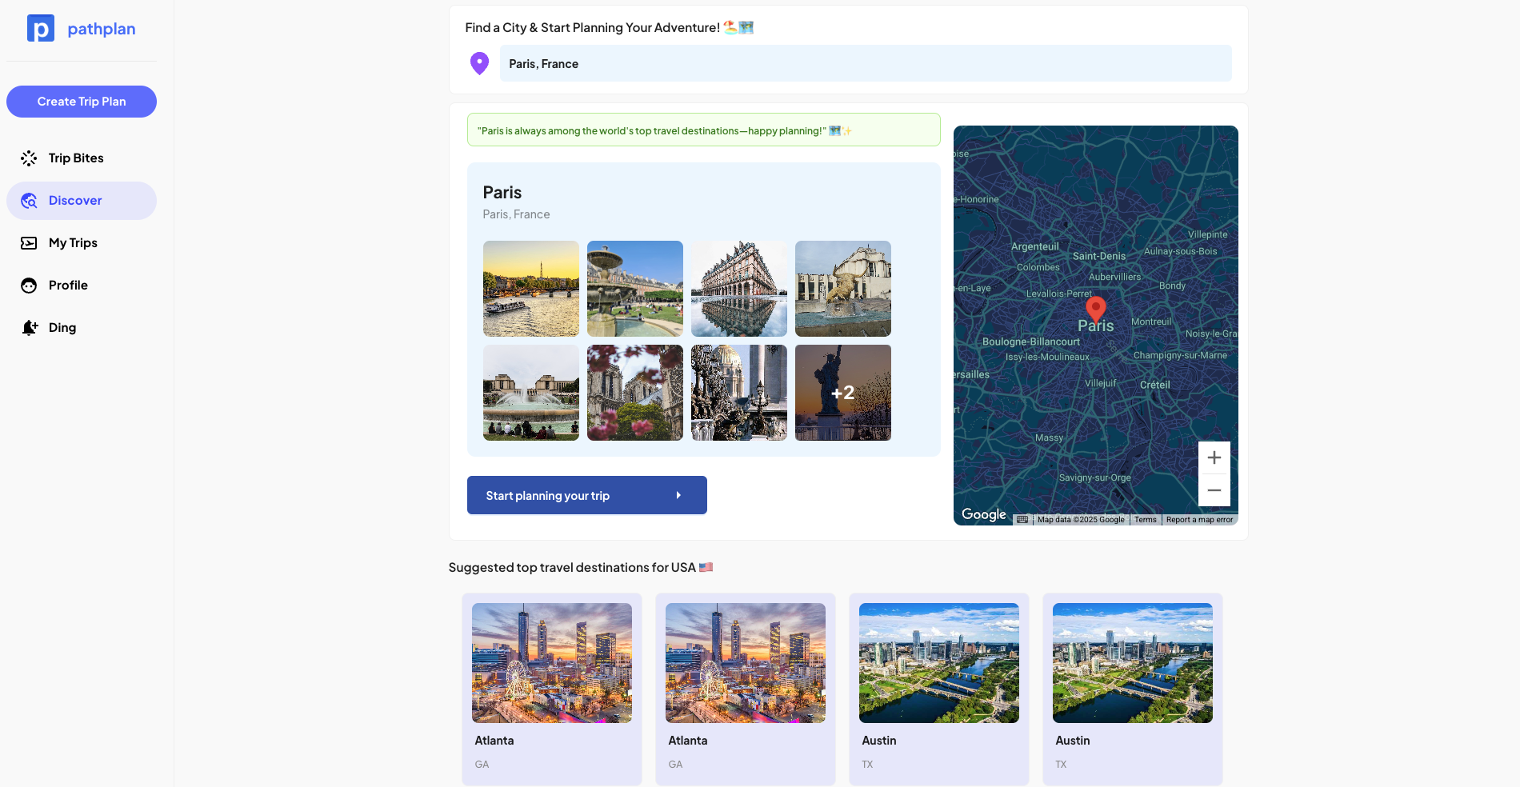Open the ornate lamppost dome photo

tap(739, 393)
